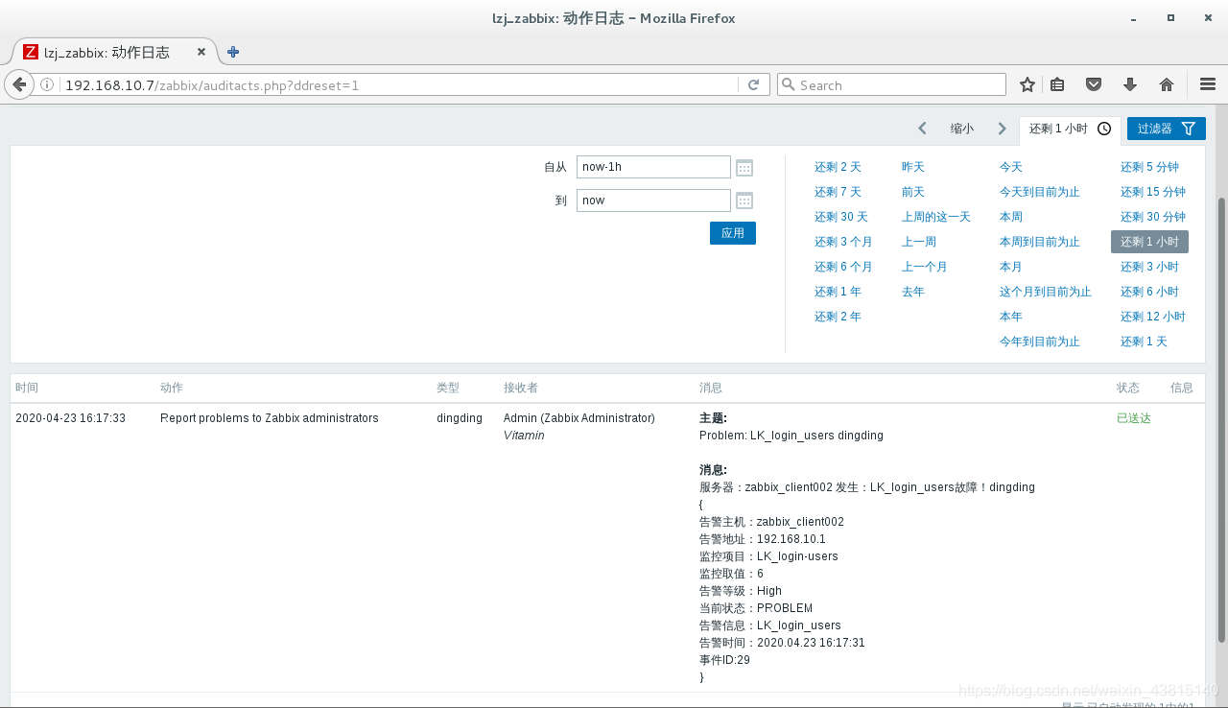
Task: Close the lzj_zabbix tab
Action: coord(201,52)
